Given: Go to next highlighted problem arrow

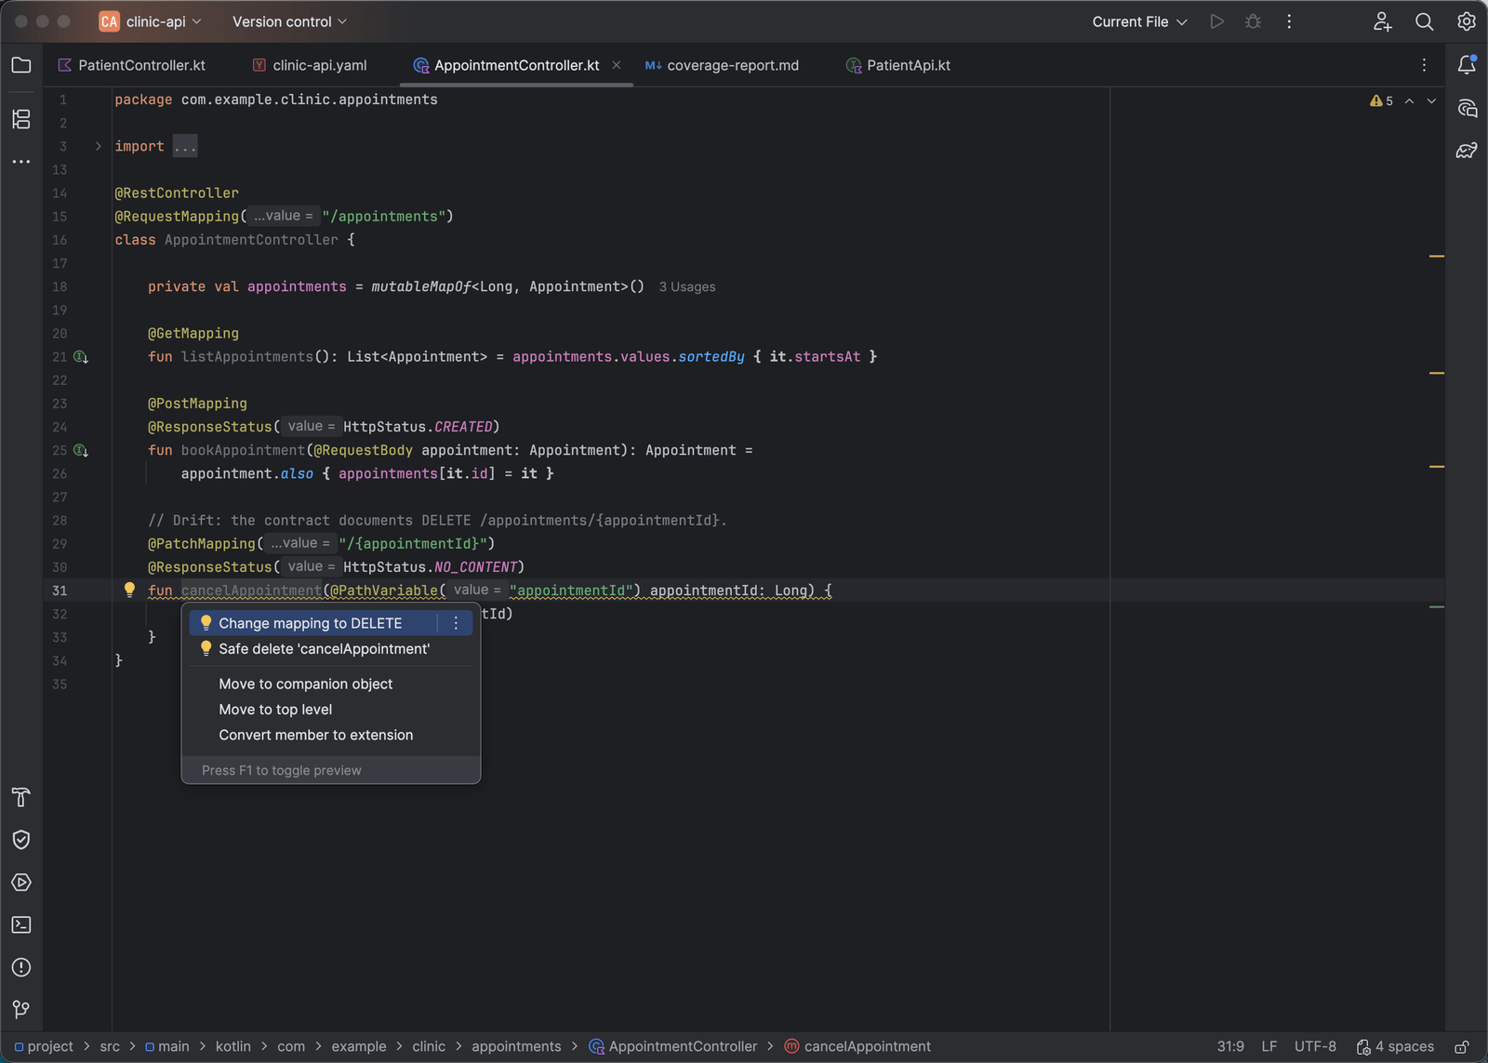Looking at the screenshot, I should click(1431, 100).
